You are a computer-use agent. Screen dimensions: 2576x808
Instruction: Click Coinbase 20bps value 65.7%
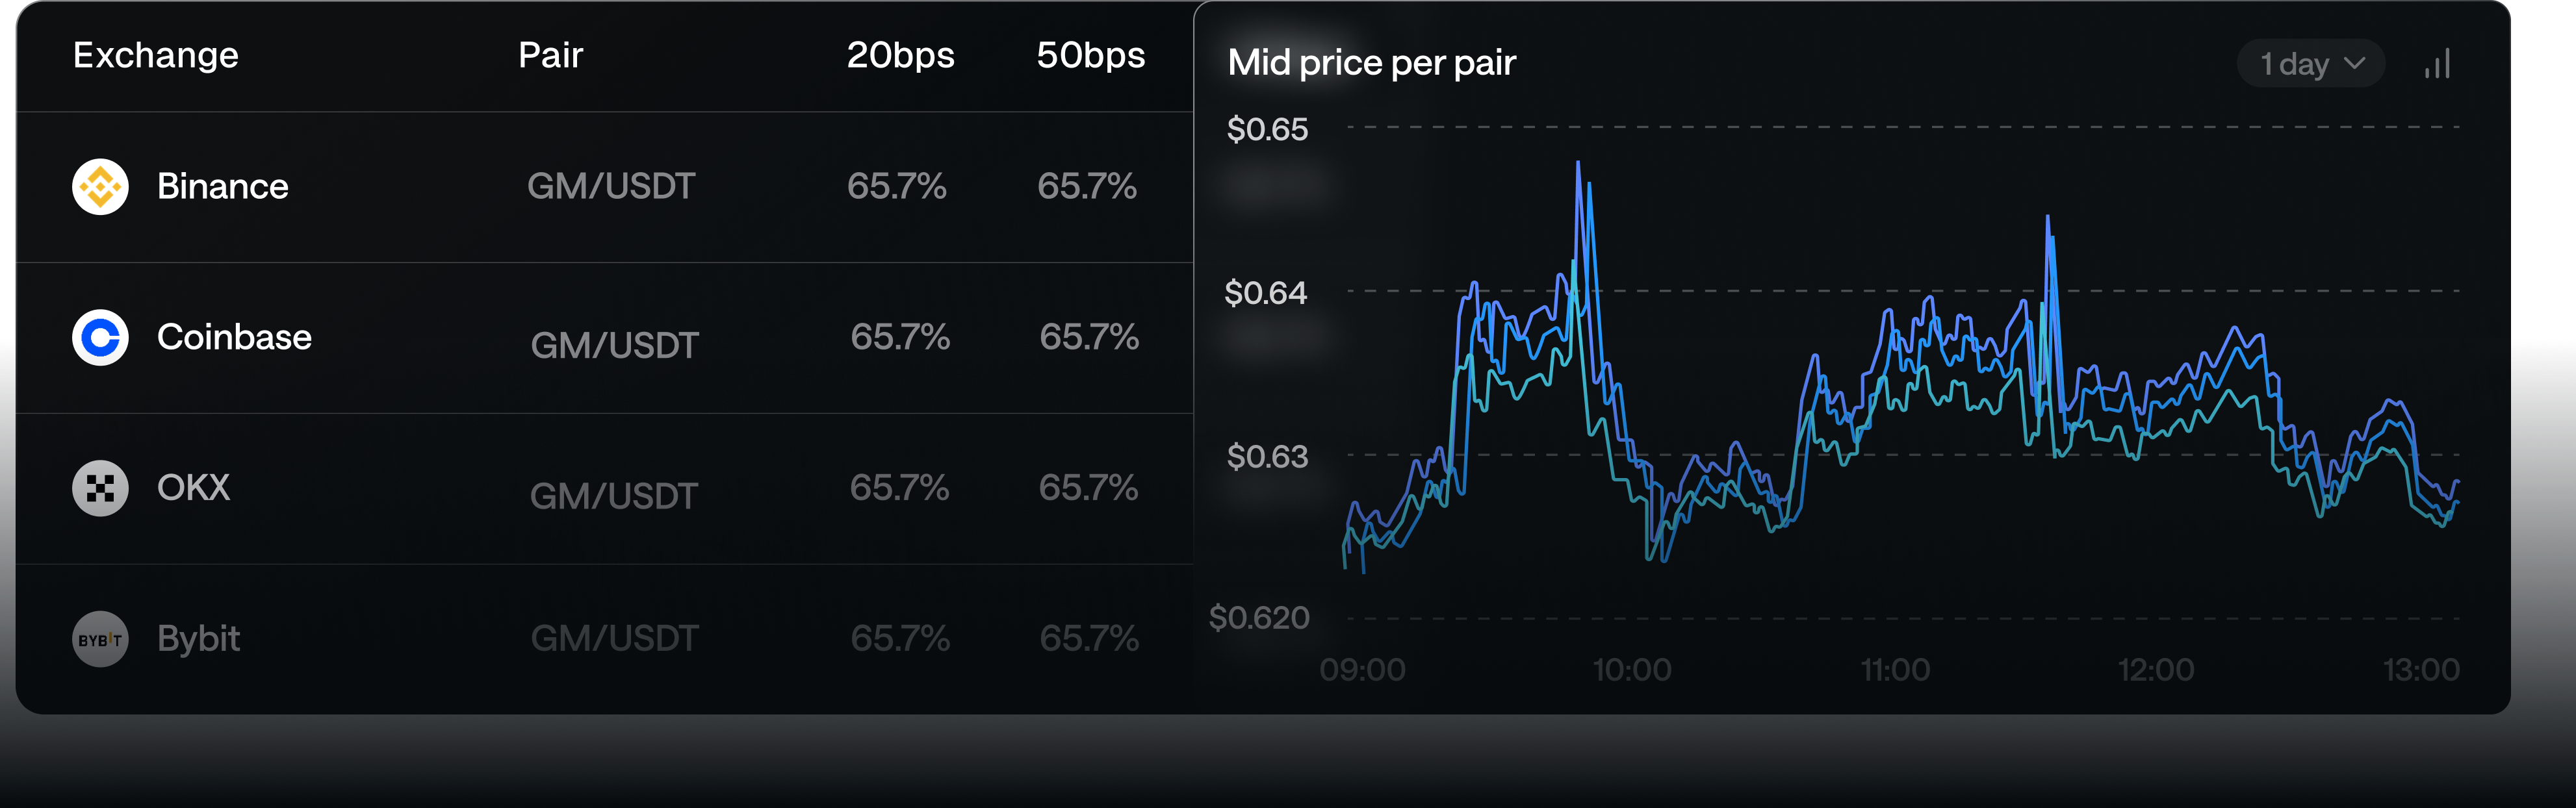pyautogui.click(x=900, y=338)
